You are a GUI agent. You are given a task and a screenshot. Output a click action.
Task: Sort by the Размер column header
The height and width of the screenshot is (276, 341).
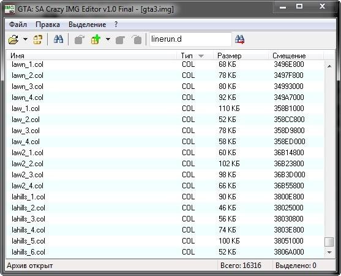pyautogui.click(x=241, y=56)
